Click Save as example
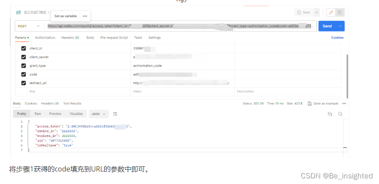 (x=323, y=103)
